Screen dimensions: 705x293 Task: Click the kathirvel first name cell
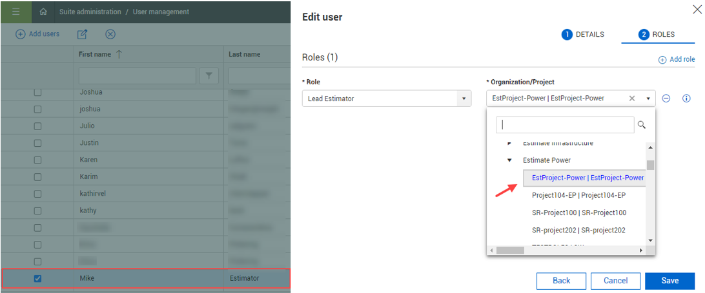pos(148,194)
